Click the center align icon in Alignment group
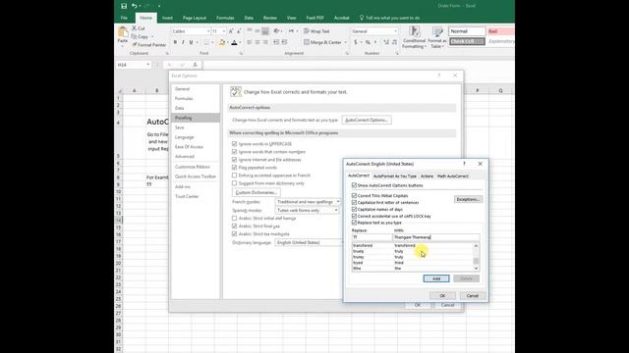 tap(257, 42)
